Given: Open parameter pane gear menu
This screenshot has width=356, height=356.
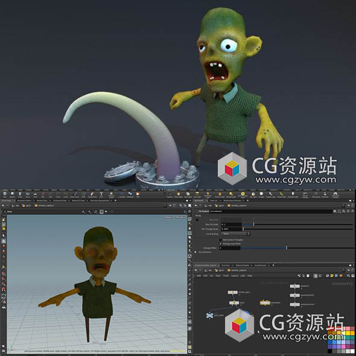Looking at the screenshot, I should 335,211.
